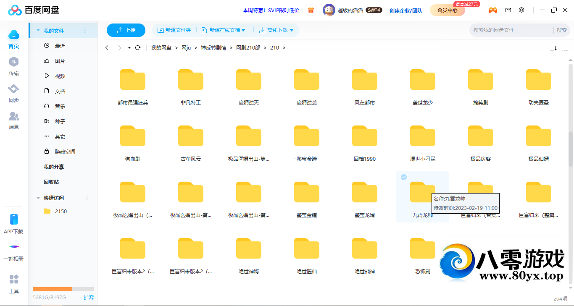This screenshot has width=574, height=306.
Task: Collapse the 快捷访问 section
Action: click(38, 198)
